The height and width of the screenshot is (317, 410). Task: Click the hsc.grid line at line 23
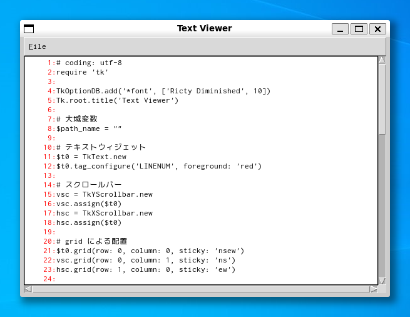(146, 269)
